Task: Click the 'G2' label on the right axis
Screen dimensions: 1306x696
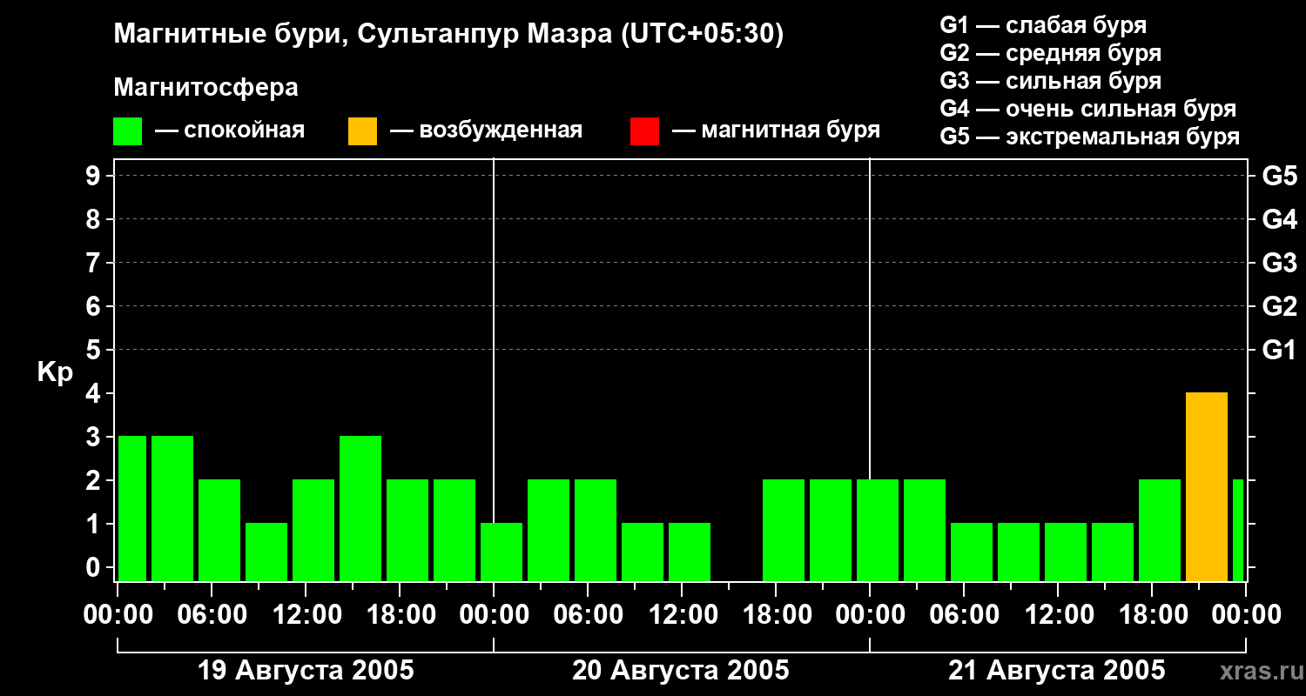Action: (x=1280, y=306)
